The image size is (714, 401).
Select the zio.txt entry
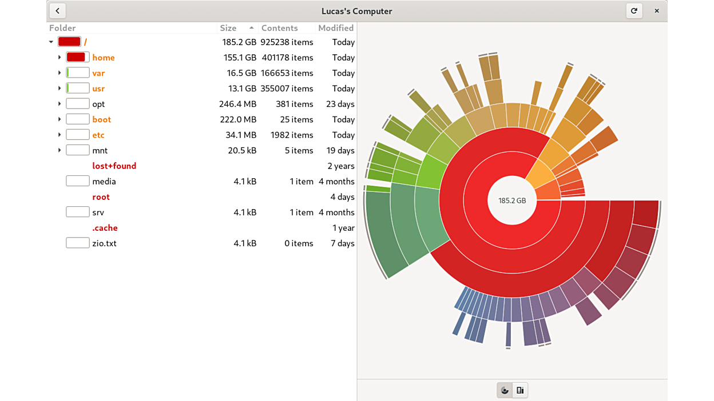coord(104,243)
